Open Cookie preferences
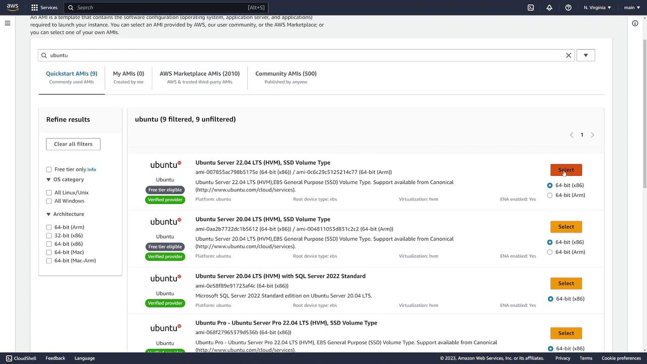This screenshot has width=647, height=364. [x=621, y=358]
